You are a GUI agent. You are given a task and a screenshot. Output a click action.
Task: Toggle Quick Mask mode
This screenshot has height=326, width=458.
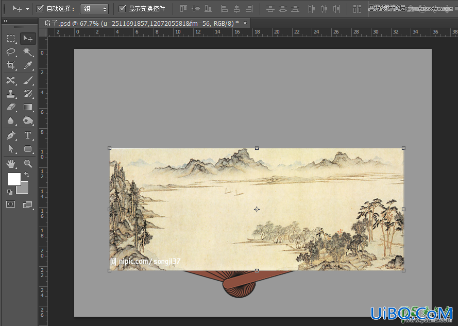(x=11, y=204)
